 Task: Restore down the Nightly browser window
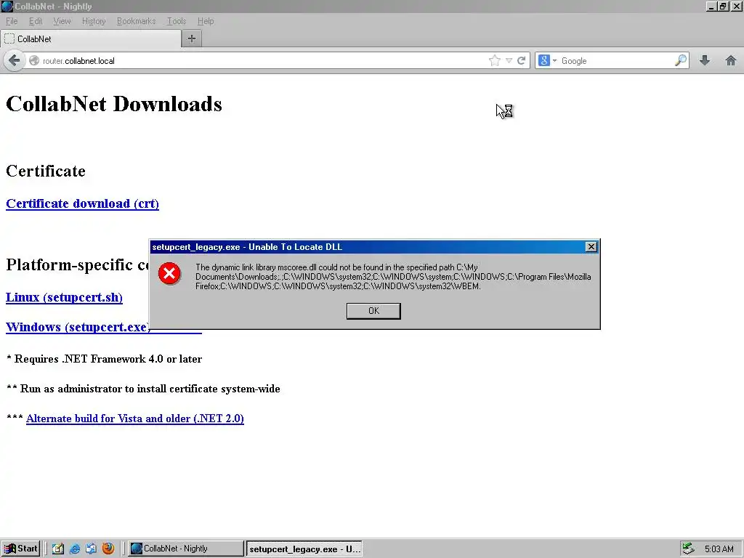pyautogui.click(x=723, y=7)
